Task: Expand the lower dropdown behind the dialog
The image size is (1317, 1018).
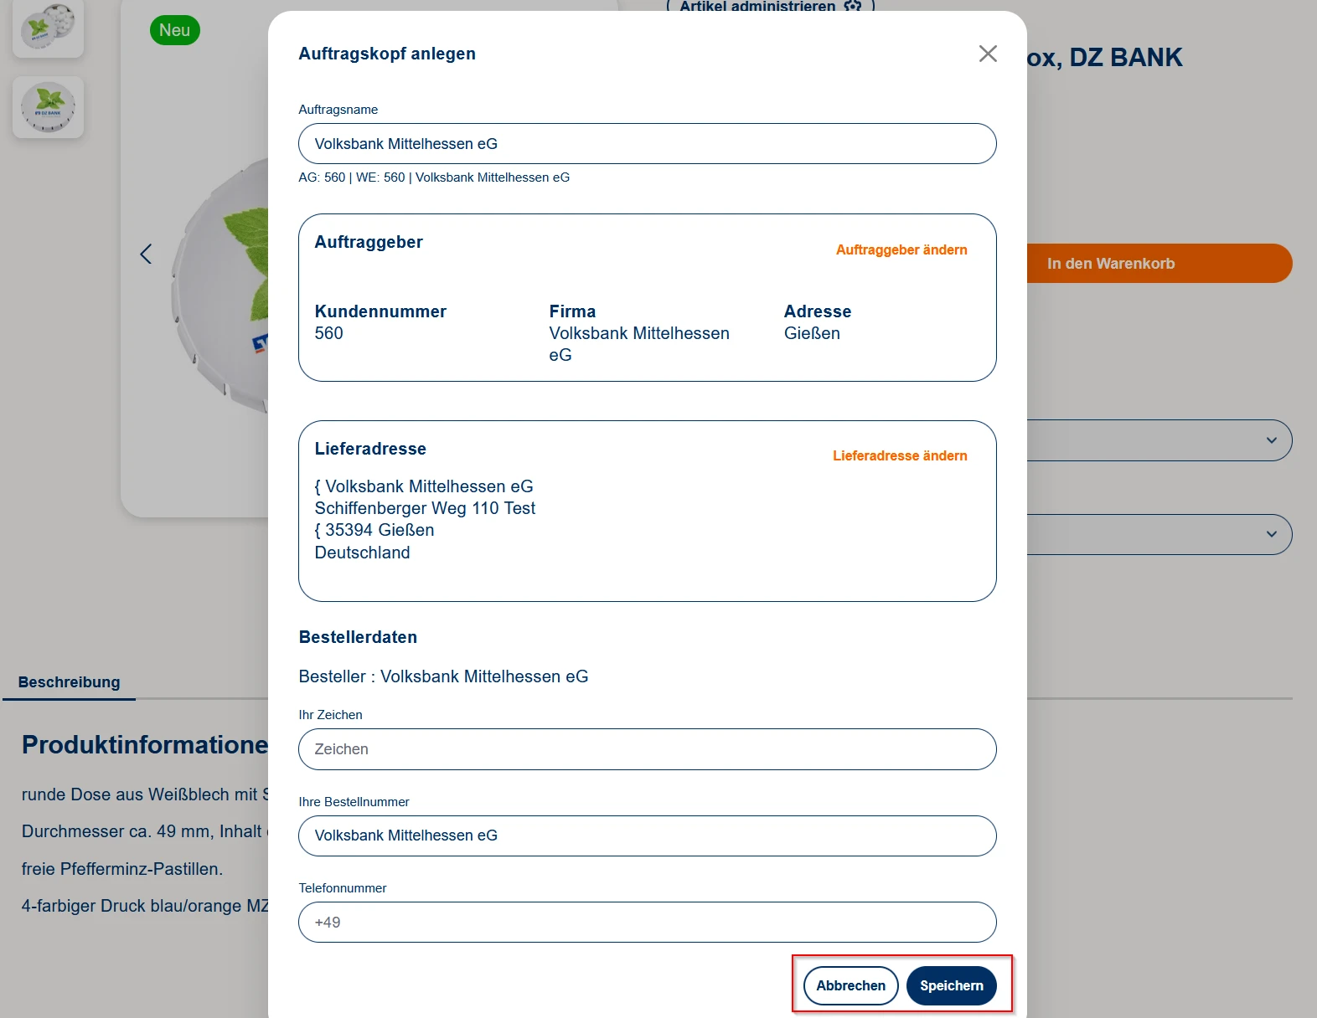Action: (1271, 534)
